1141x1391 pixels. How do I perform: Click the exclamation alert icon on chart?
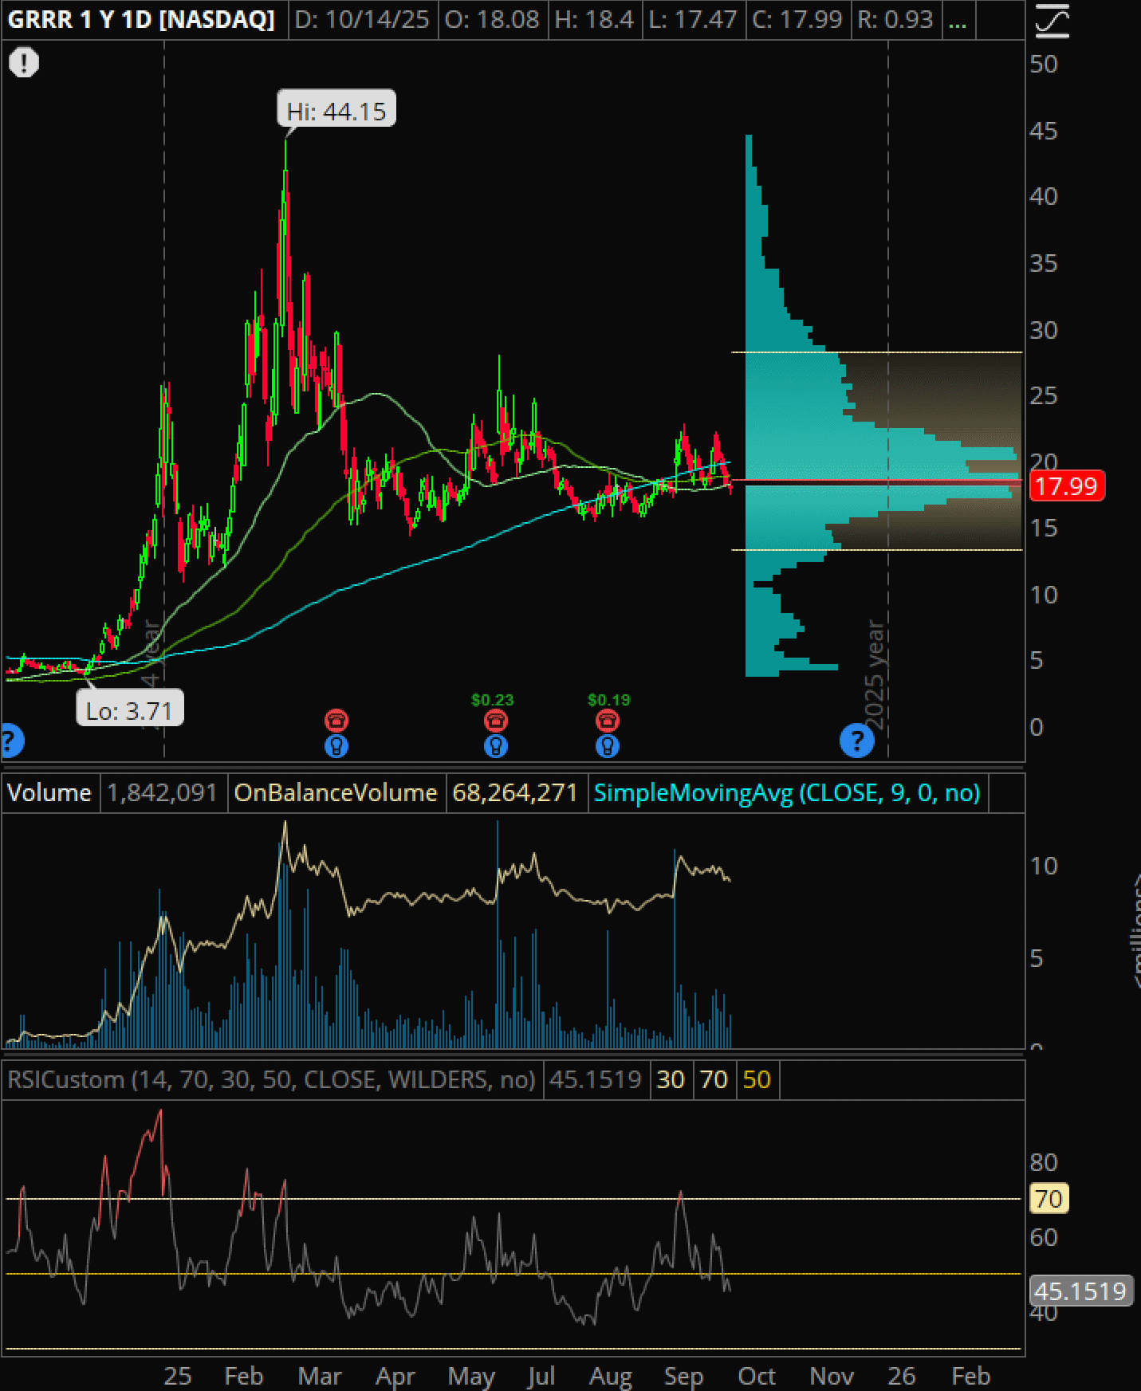(x=24, y=62)
